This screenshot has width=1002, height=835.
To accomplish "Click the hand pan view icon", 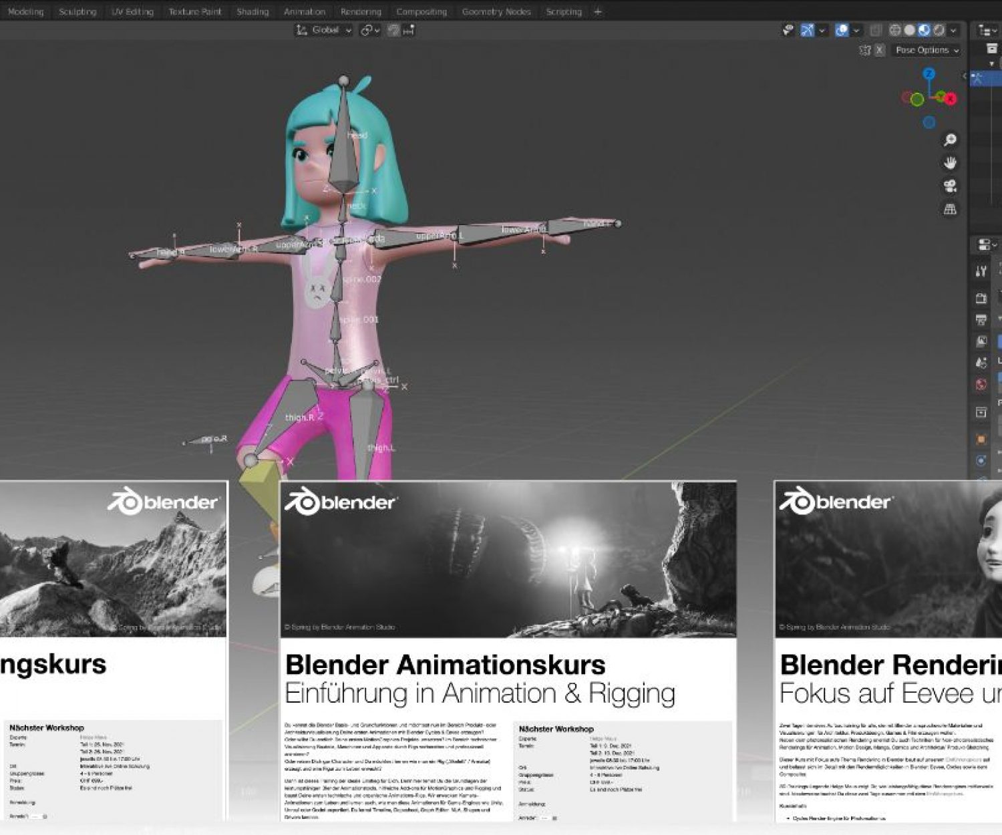I will tap(949, 163).
